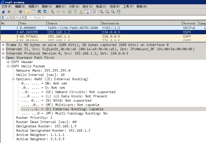Open the 帮助(H) menu

(x=142, y=6)
